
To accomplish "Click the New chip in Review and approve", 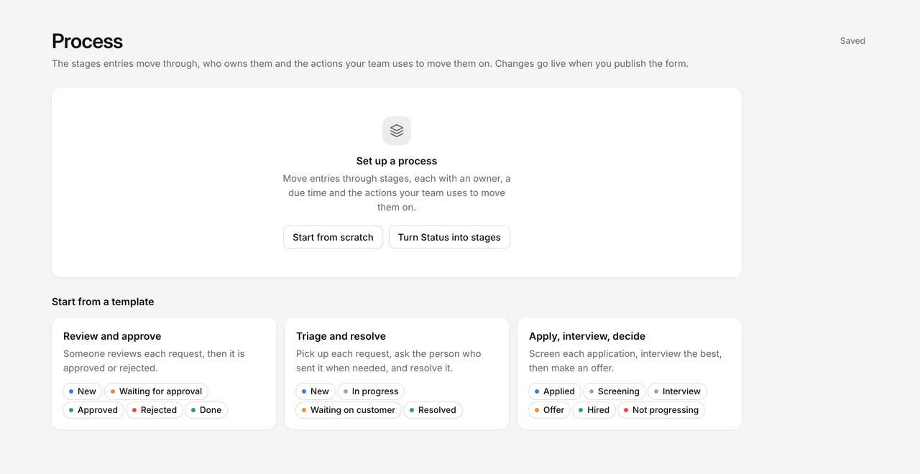I will coord(83,391).
